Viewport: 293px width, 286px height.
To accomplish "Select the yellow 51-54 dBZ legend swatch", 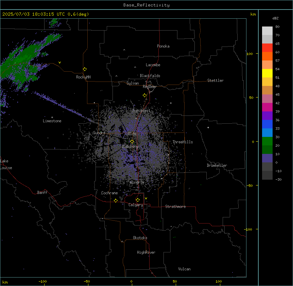I will (x=267, y=73).
